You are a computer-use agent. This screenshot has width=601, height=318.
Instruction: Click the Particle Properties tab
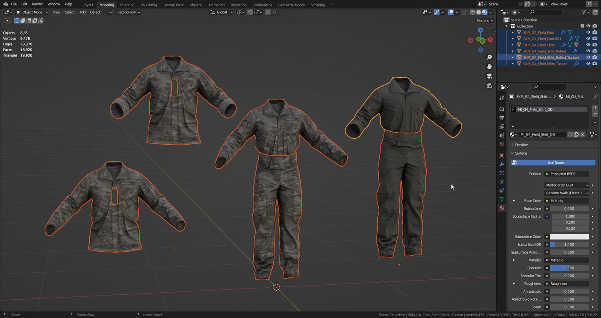[x=502, y=173]
